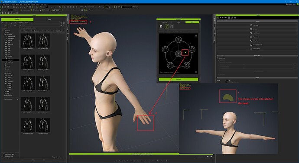Filter body ratios by African
The width and height of the screenshot is (299, 163).
click(48, 31)
